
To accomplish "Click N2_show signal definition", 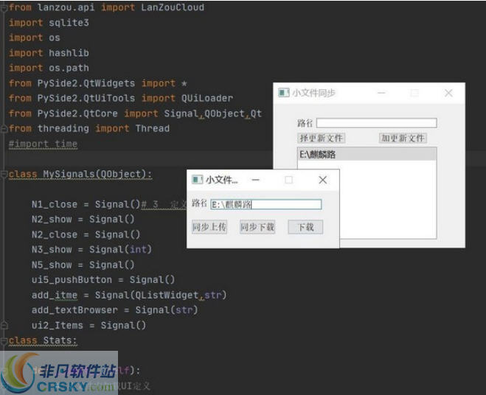I will point(83,220).
